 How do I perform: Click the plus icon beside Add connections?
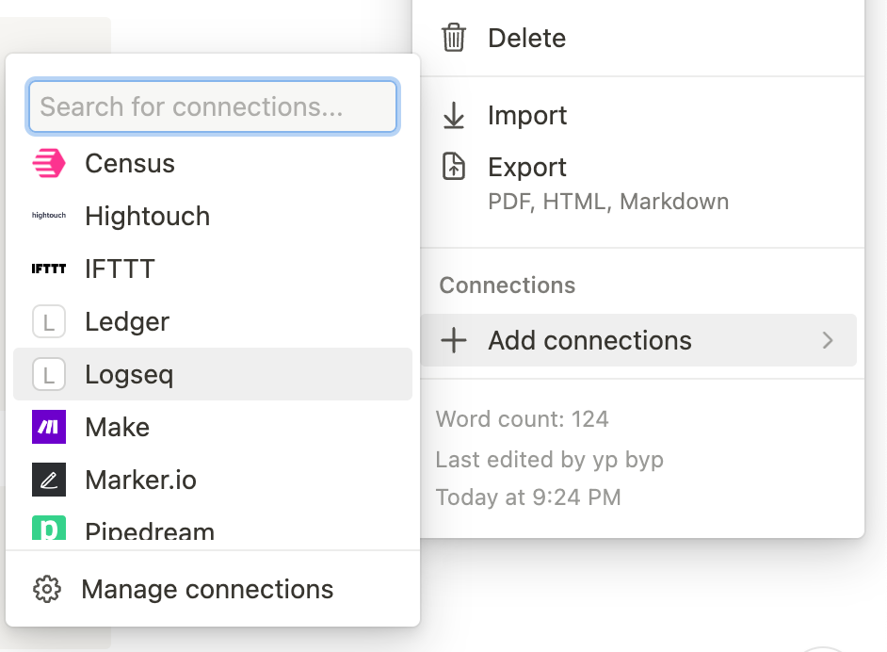coord(454,341)
